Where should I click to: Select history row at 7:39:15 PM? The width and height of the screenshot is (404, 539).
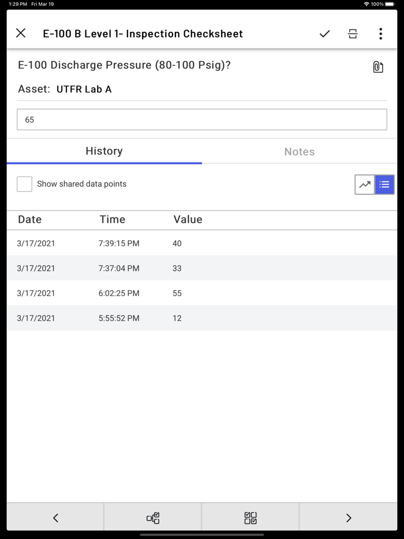(x=202, y=243)
